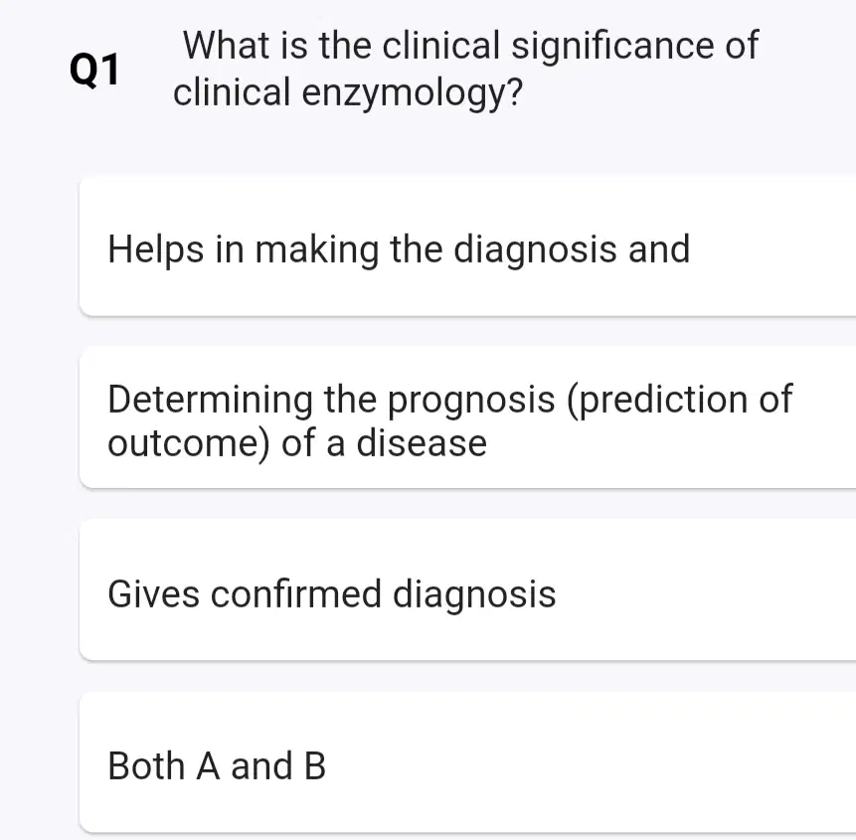Select the option starting with 'Both'
Screen dimensions: 856x840
[x=467, y=763]
